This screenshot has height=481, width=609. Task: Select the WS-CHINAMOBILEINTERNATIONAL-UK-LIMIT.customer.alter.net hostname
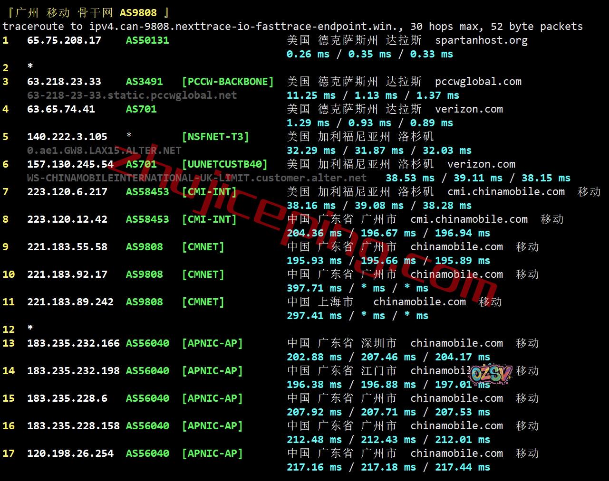[x=197, y=178]
